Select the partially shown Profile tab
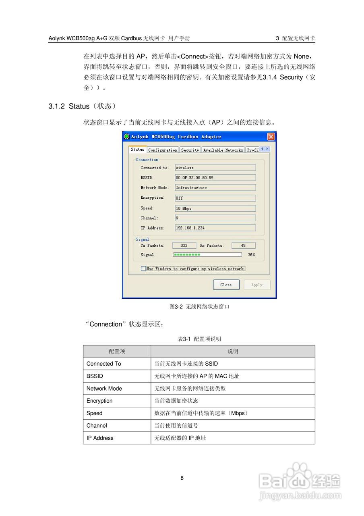 pos(252,150)
